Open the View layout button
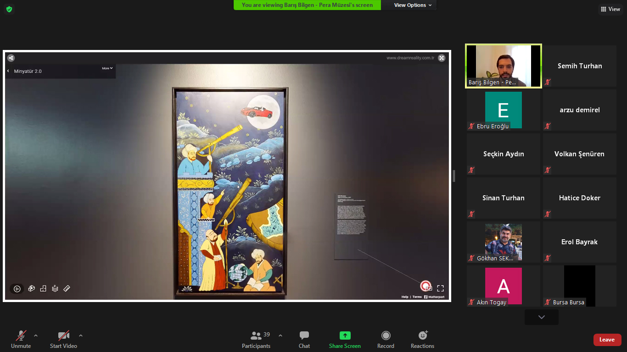This screenshot has width=627, height=352. 610,9
